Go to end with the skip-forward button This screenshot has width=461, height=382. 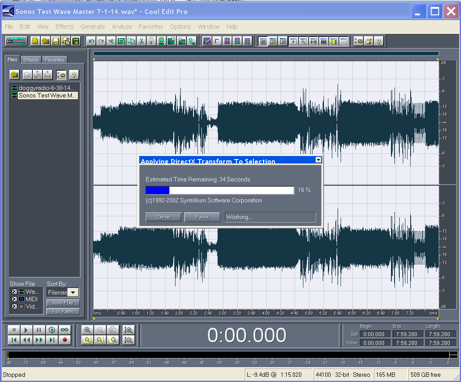click(52, 340)
